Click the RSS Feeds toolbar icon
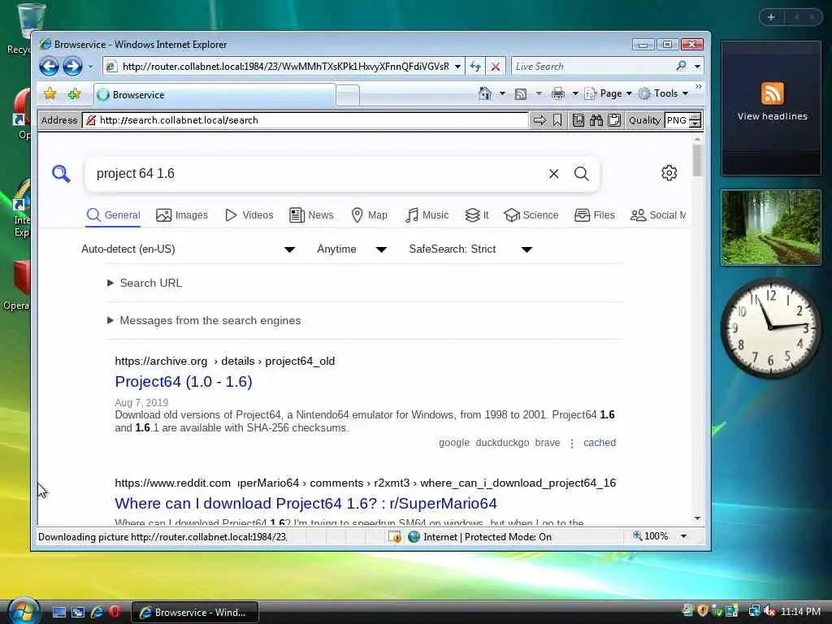 [x=521, y=94]
